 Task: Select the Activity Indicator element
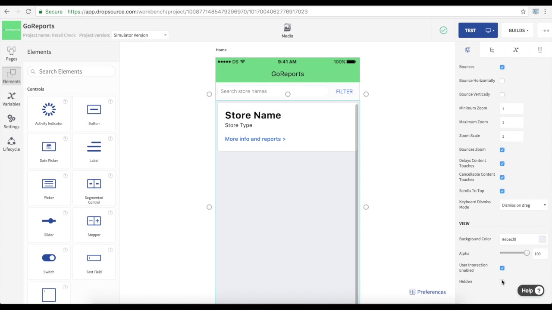(x=49, y=114)
